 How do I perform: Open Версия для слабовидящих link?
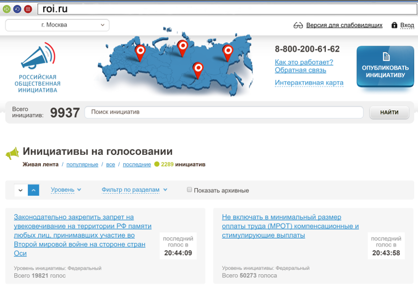(x=344, y=26)
